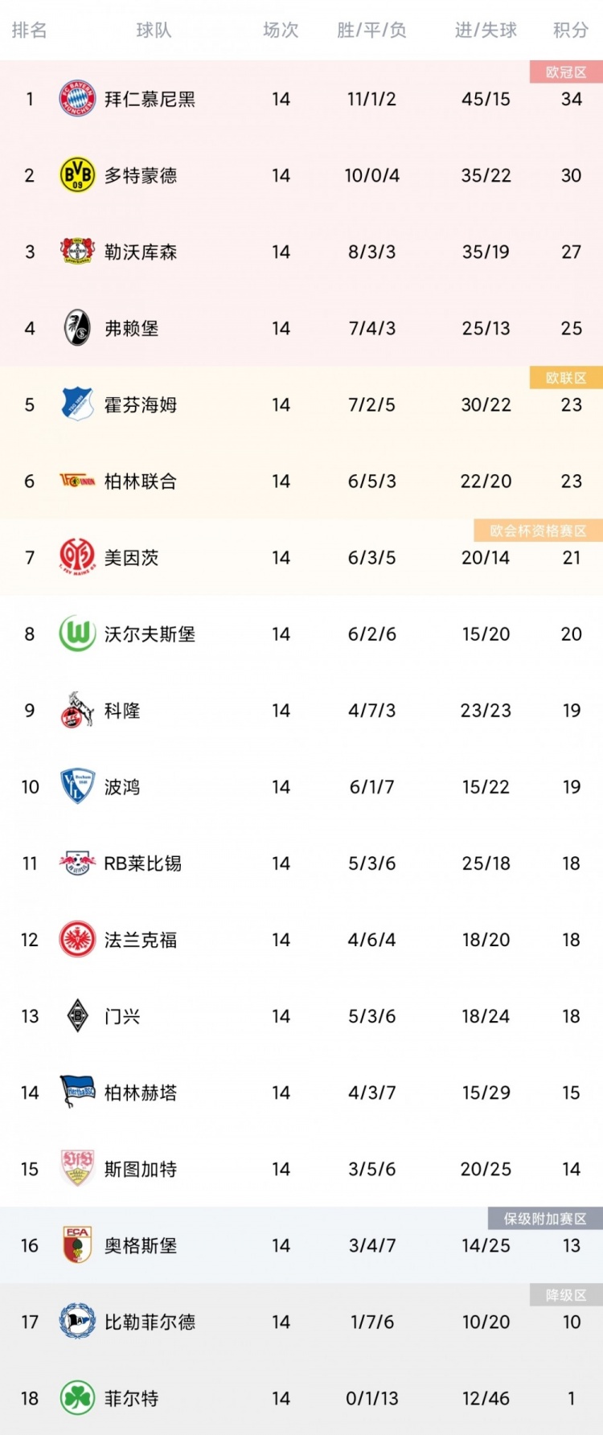Open the Köln goat crest
The width and height of the screenshot is (603, 1435).
click(77, 710)
